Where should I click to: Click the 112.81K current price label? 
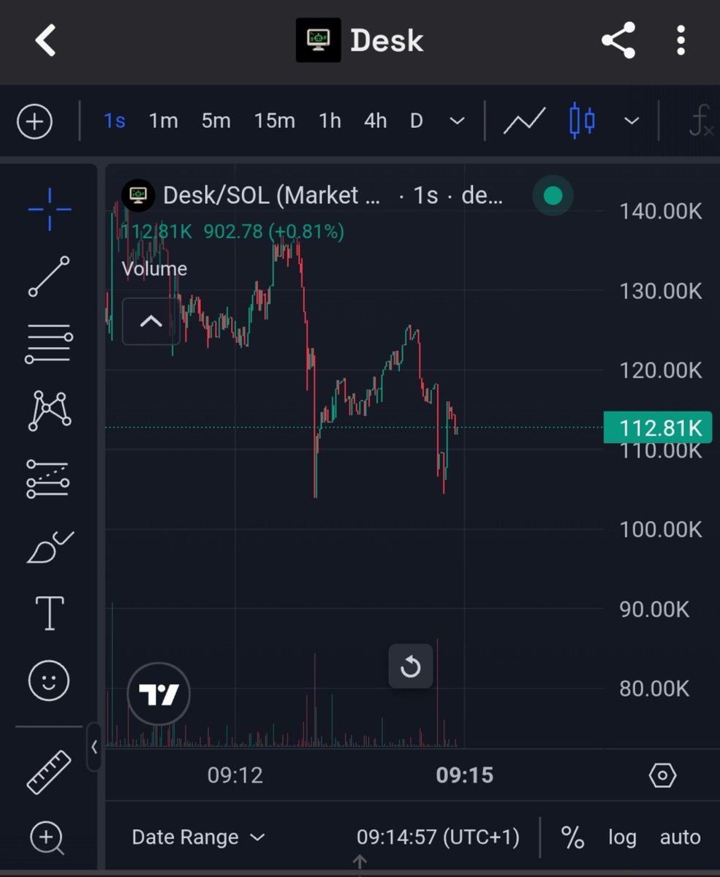[x=657, y=428]
